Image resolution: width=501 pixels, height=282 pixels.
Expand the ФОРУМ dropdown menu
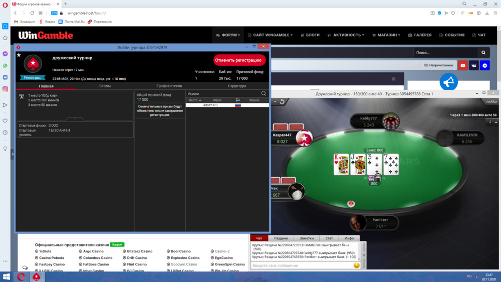tap(228, 35)
